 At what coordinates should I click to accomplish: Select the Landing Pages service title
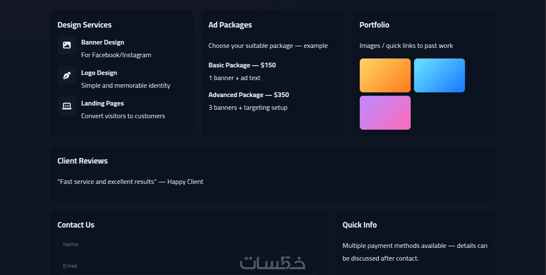[x=102, y=103]
